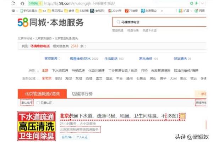Open the 保洁清洗 category

[x=180, y=59]
